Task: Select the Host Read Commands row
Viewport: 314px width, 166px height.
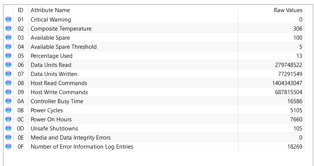Action: click(154, 83)
